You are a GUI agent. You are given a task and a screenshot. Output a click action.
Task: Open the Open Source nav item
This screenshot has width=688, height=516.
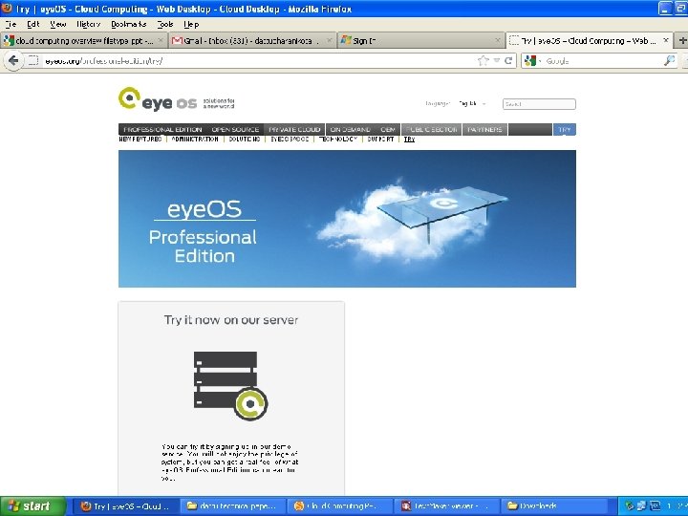(235, 129)
